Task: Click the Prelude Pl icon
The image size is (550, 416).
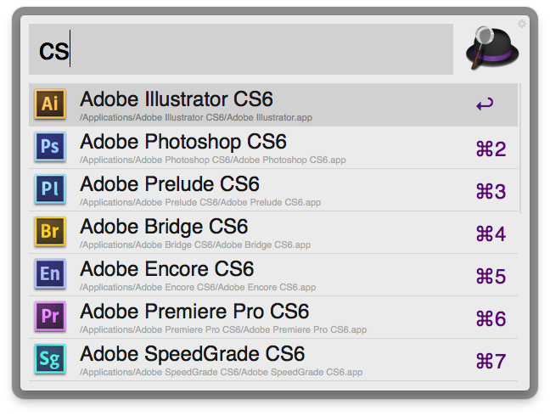Action: click(x=50, y=189)
